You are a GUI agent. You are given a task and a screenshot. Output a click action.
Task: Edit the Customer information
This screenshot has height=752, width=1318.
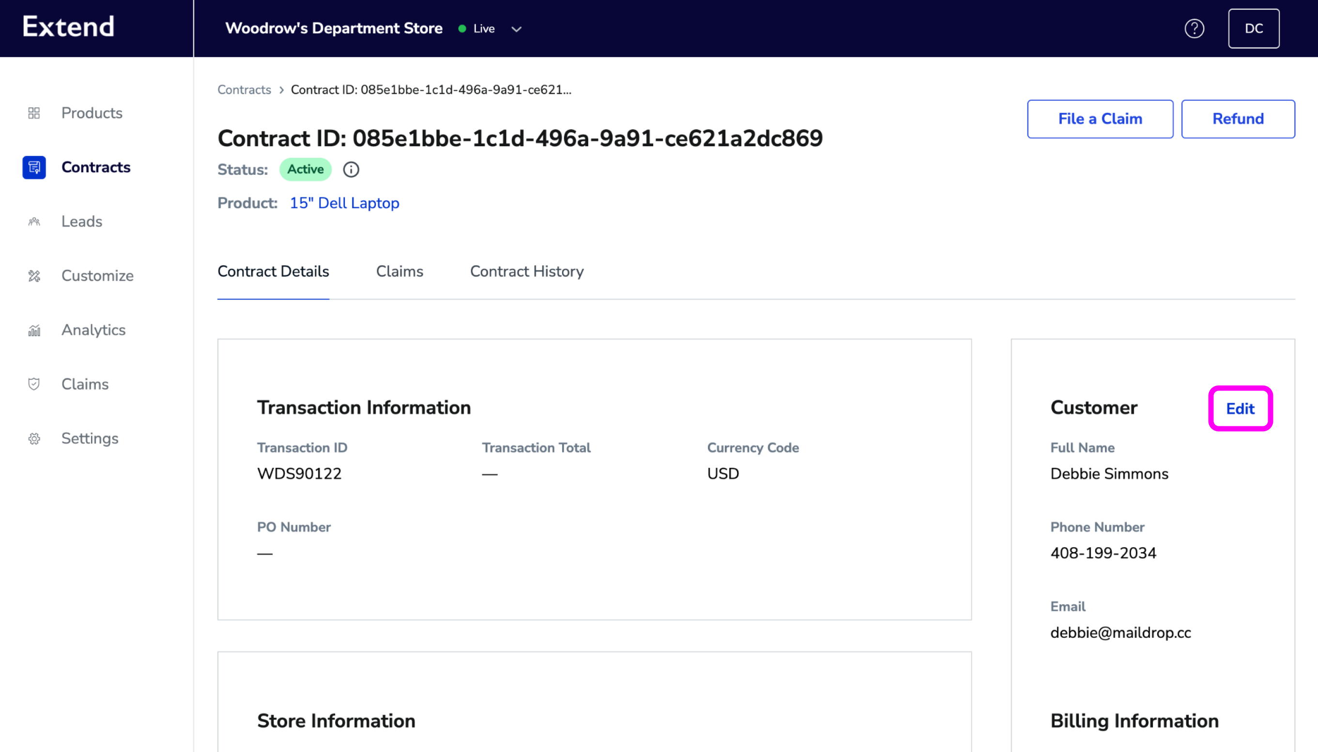click(x=1240, y=408)
